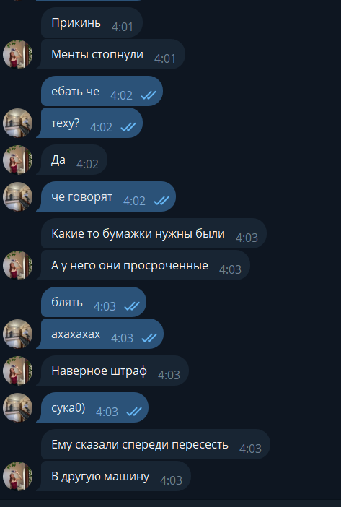341x507 pixels.
Task: Click the avatar next to 'ахахахах' message
Action: [x=18, y=334]
